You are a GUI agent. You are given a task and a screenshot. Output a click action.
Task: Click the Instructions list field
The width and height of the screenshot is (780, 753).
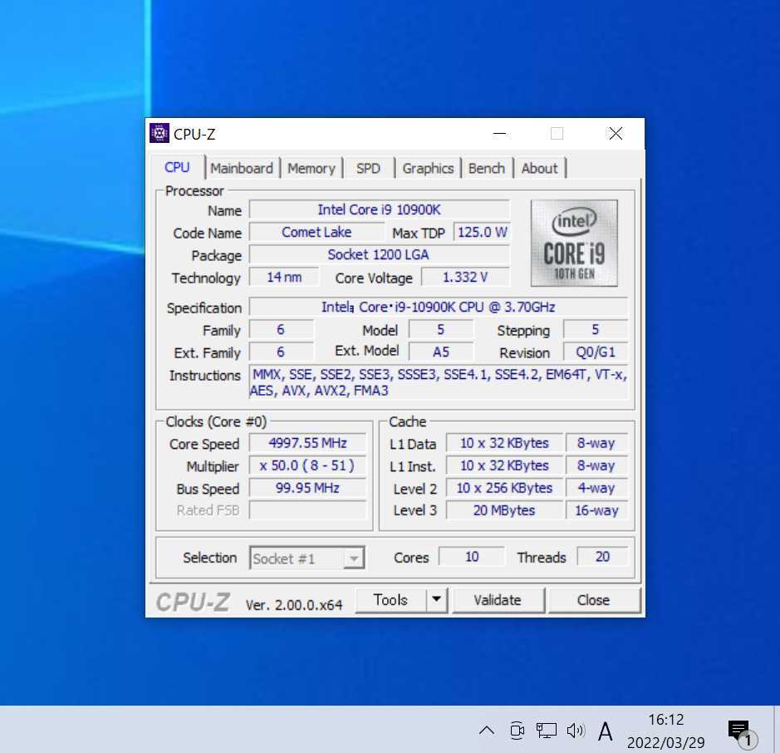click(x=439, y=382)
